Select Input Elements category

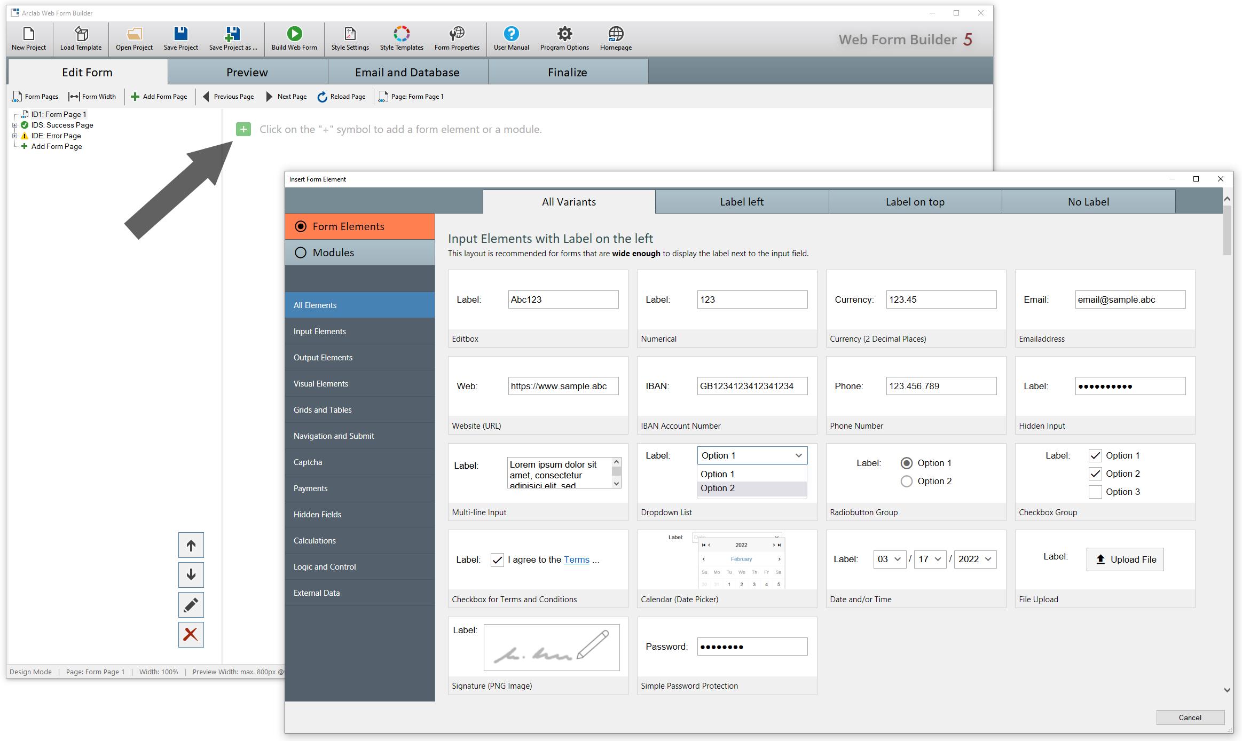(360, 332)
